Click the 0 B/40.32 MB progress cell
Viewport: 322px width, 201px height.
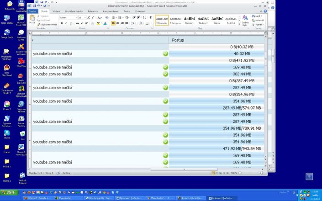point(216,47)
